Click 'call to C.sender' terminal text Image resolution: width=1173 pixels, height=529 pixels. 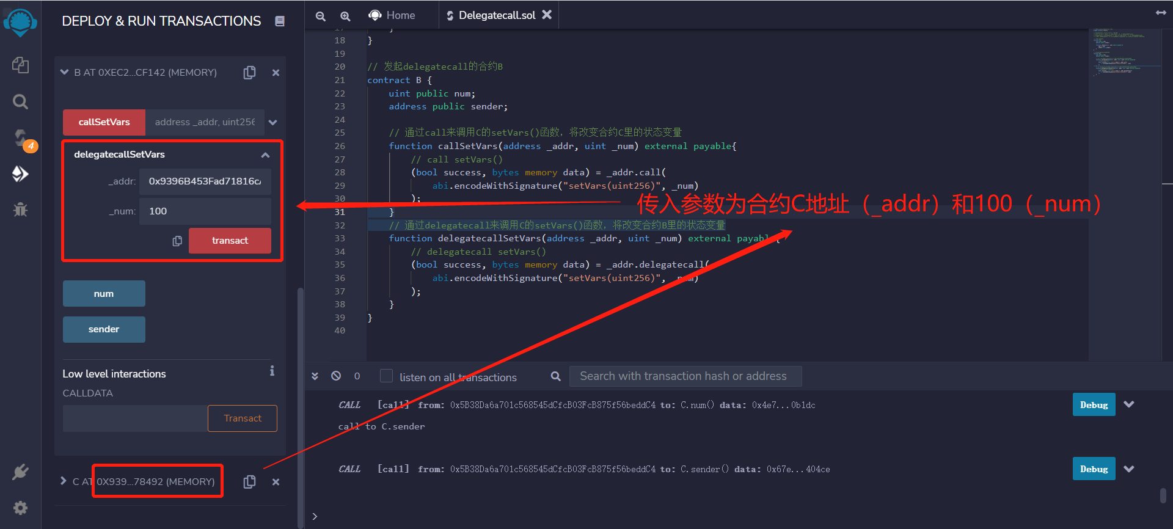point(381,426)
